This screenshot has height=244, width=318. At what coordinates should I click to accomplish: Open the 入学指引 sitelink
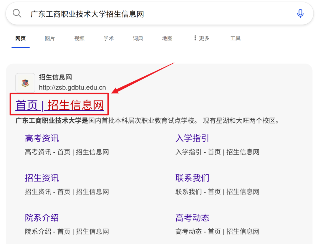[192, 138]
